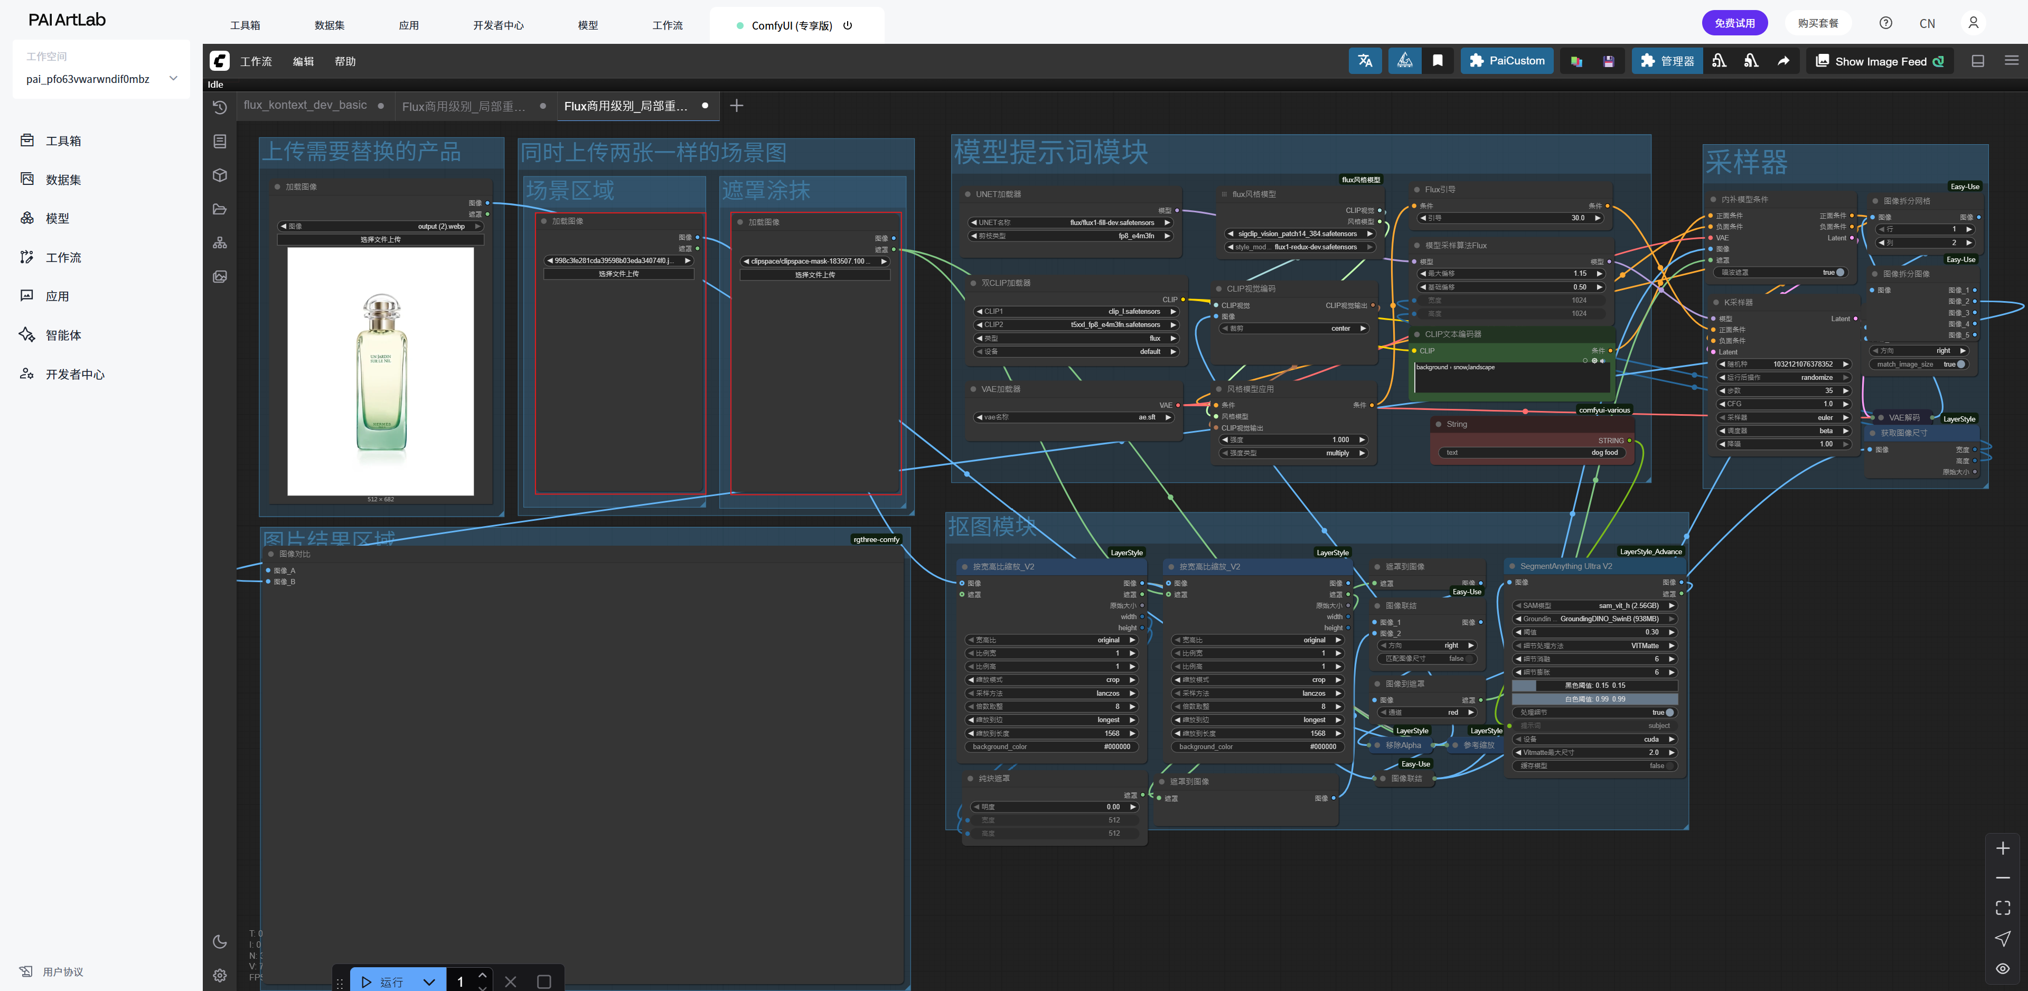Toggle dark mode moon icon

[220, 941]
